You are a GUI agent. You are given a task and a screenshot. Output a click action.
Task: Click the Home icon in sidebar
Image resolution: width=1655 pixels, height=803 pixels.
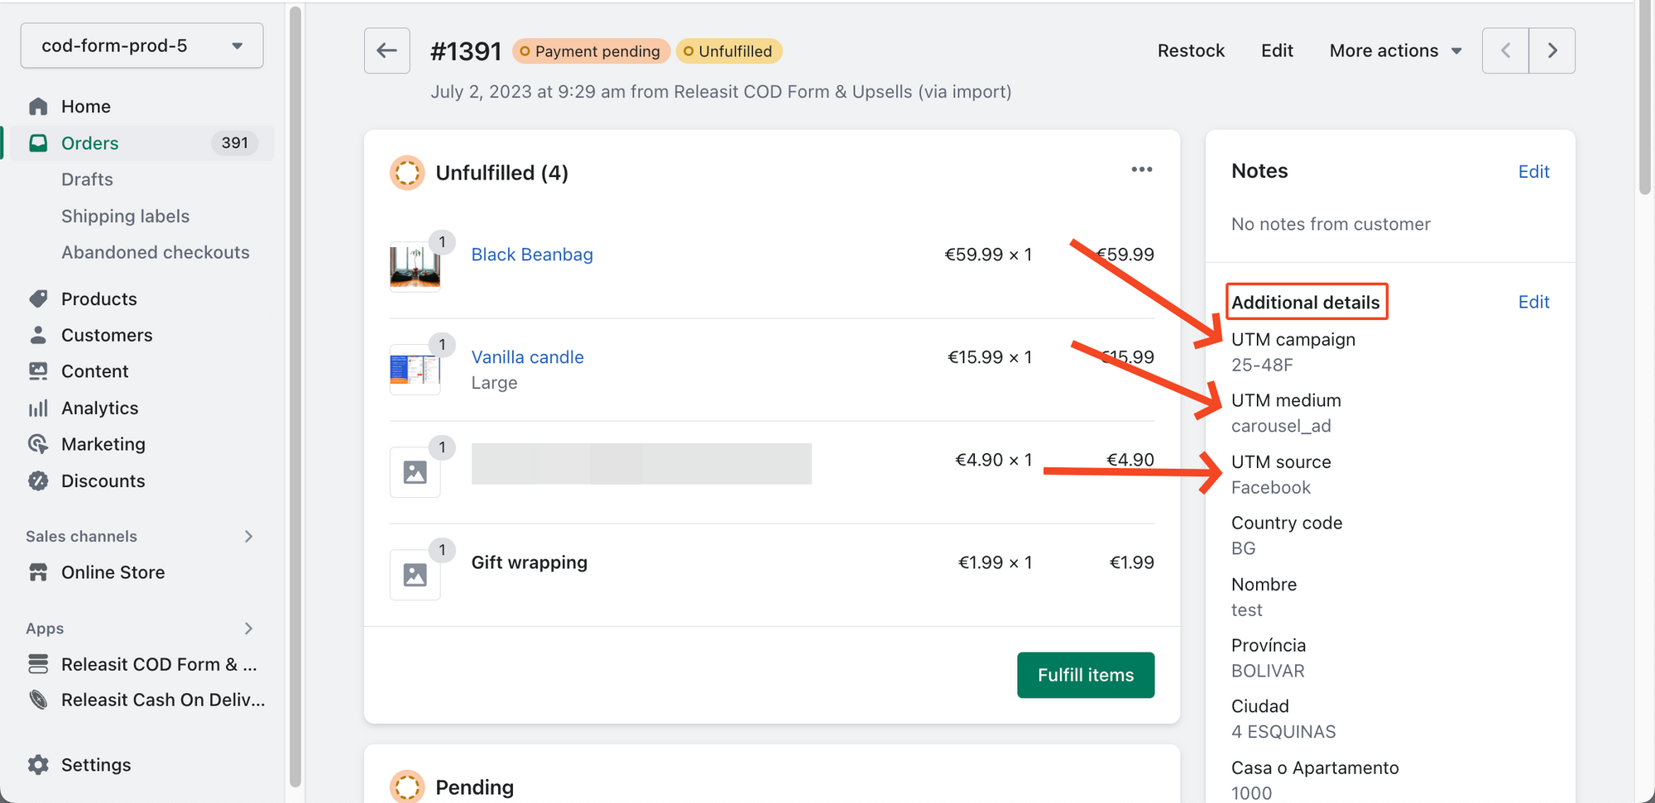pos(38,107)
